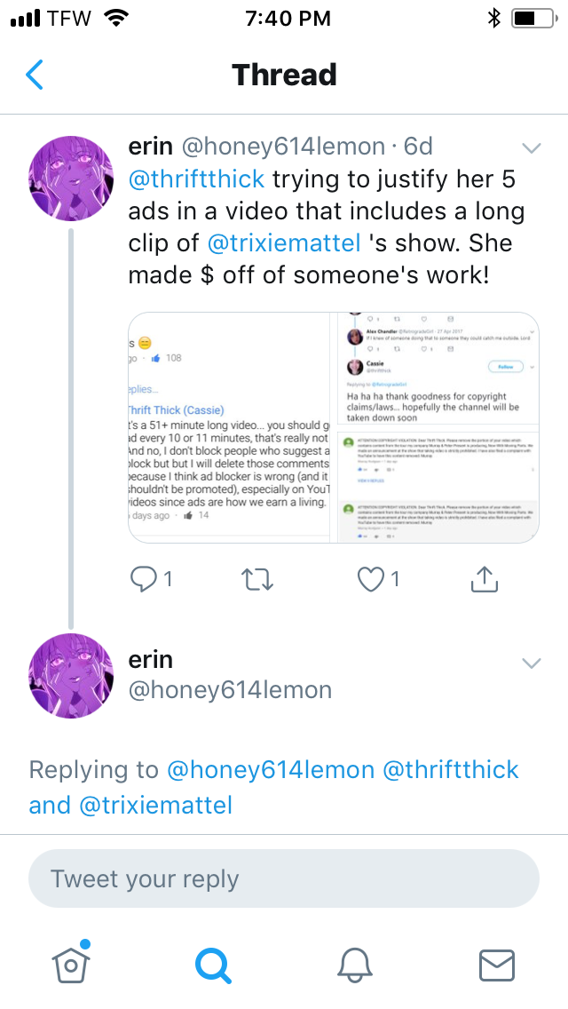Expand options chevron on second tweet
The image size is (568, 1009).
tap(531, 663)
